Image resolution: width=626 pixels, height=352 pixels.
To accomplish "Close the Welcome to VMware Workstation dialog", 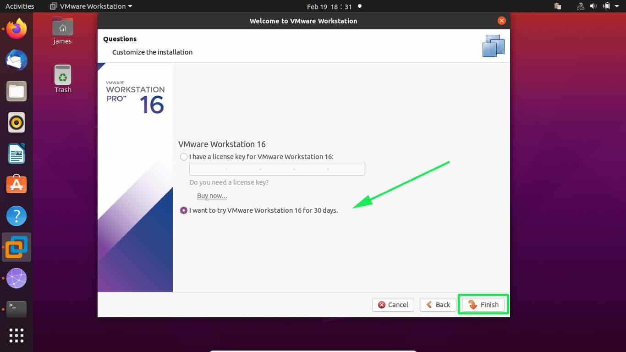I will [502, 21].
